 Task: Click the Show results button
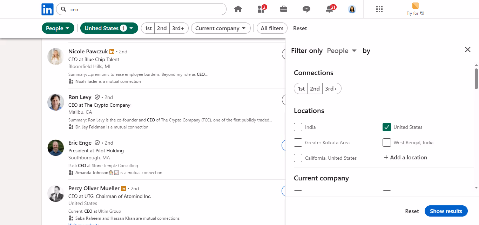point(446,211)
